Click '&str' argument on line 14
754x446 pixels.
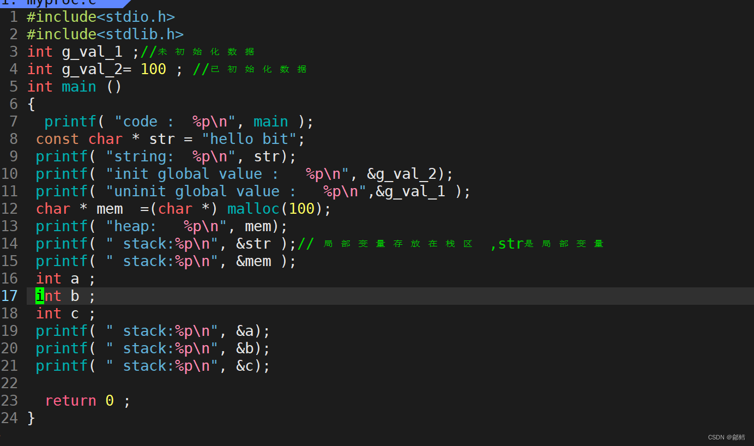point(254,243)
